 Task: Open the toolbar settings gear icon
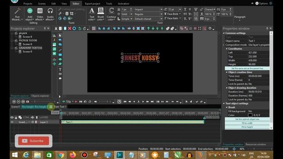(x=210, y=28)
